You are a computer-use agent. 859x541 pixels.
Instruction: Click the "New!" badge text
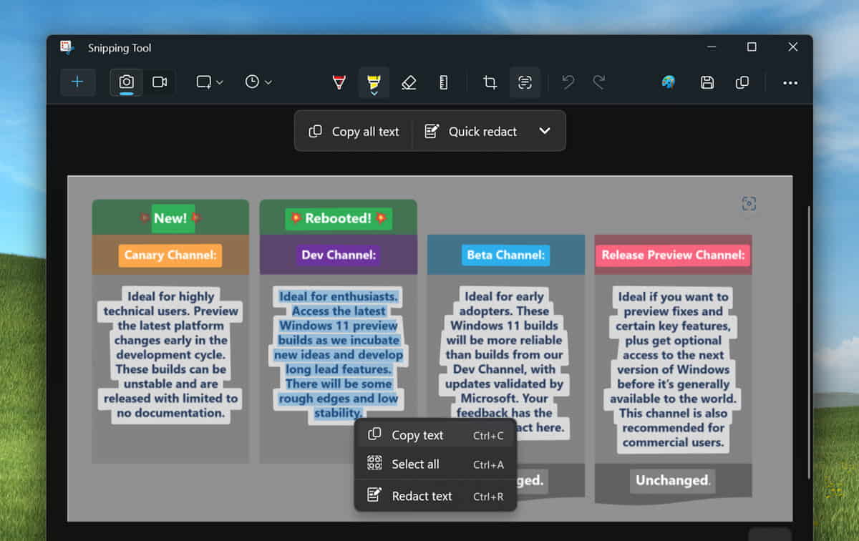click(x=170, y=218)
